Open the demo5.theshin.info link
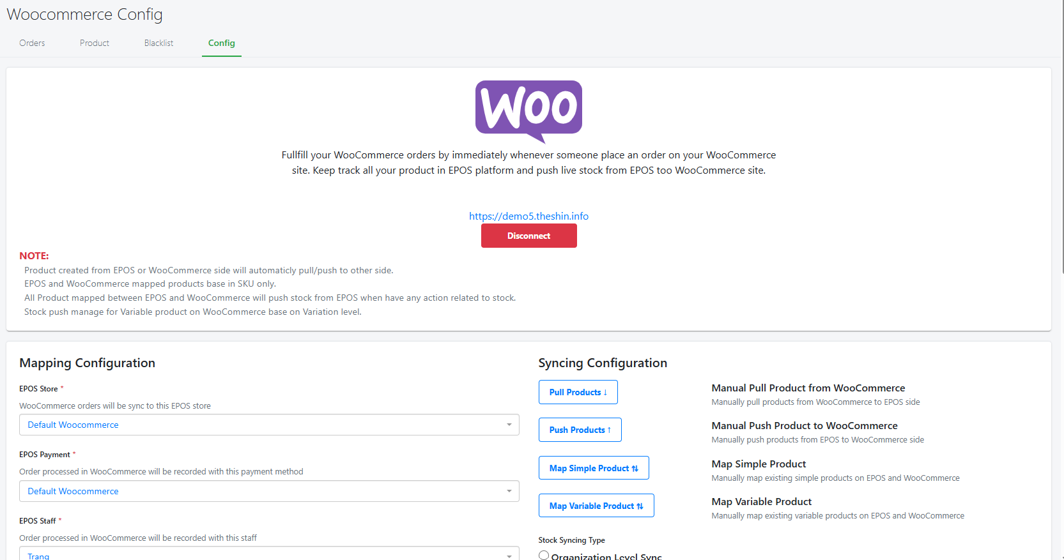Image resolution: width=1064 pixels, height=560 pixels. pyautogui.click(x=528, y=216)
